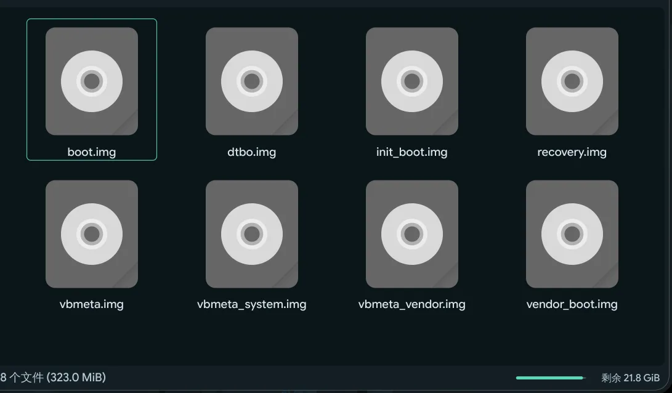Click the boot.img filename label
This screenshot has height=393, width=672.
tap(92, 152)
